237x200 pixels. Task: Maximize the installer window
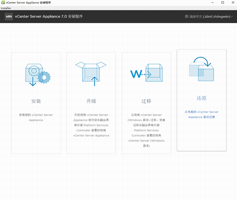pos(223,3)
